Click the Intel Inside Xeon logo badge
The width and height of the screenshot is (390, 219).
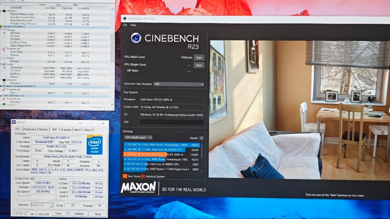95,144
